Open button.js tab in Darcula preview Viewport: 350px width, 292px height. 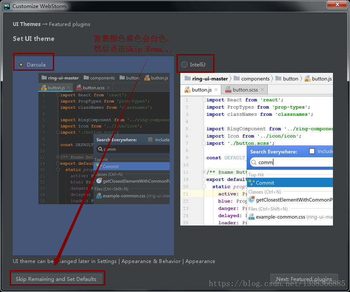click(x=56, y=88)
